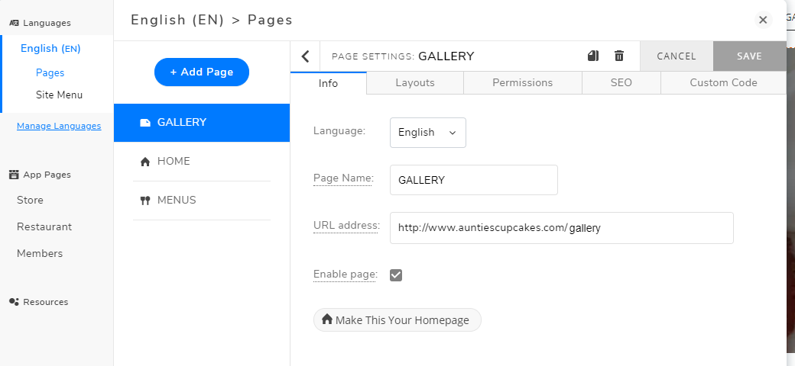Close the Pages dialog with X
Viewport: 795px width, 366px height.
tap(762, 20)
